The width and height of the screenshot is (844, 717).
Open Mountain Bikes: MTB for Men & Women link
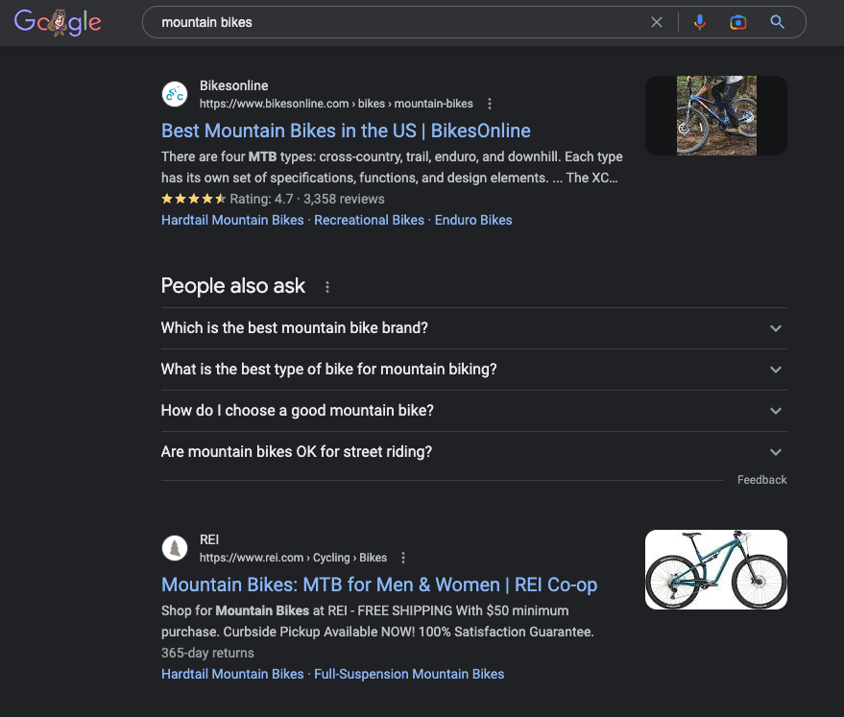click(379, 585)
